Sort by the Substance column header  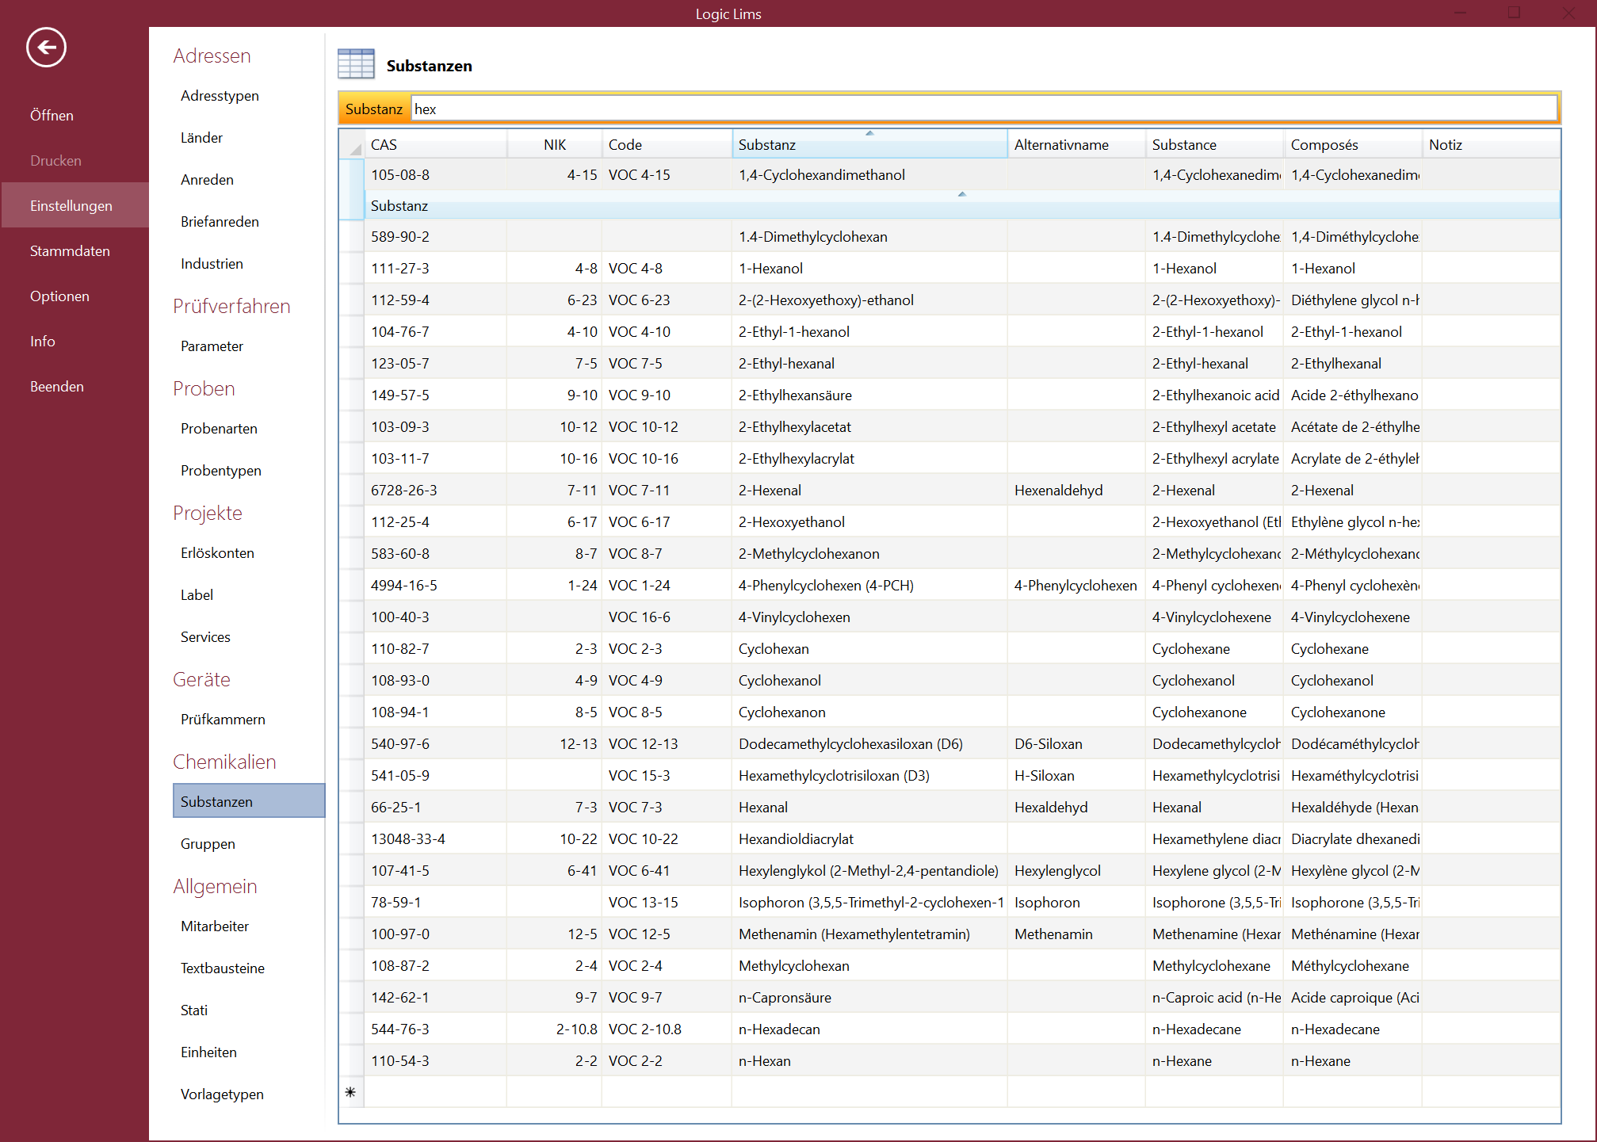tap(1214, 145)
